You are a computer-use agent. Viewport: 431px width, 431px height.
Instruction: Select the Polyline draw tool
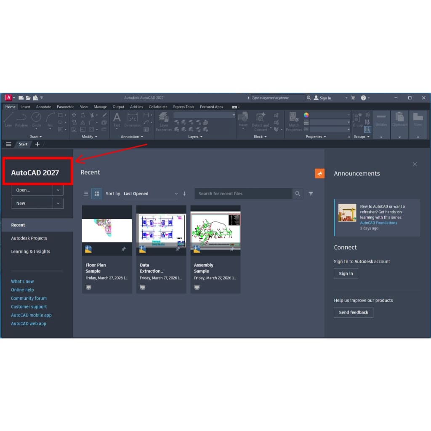21,120
